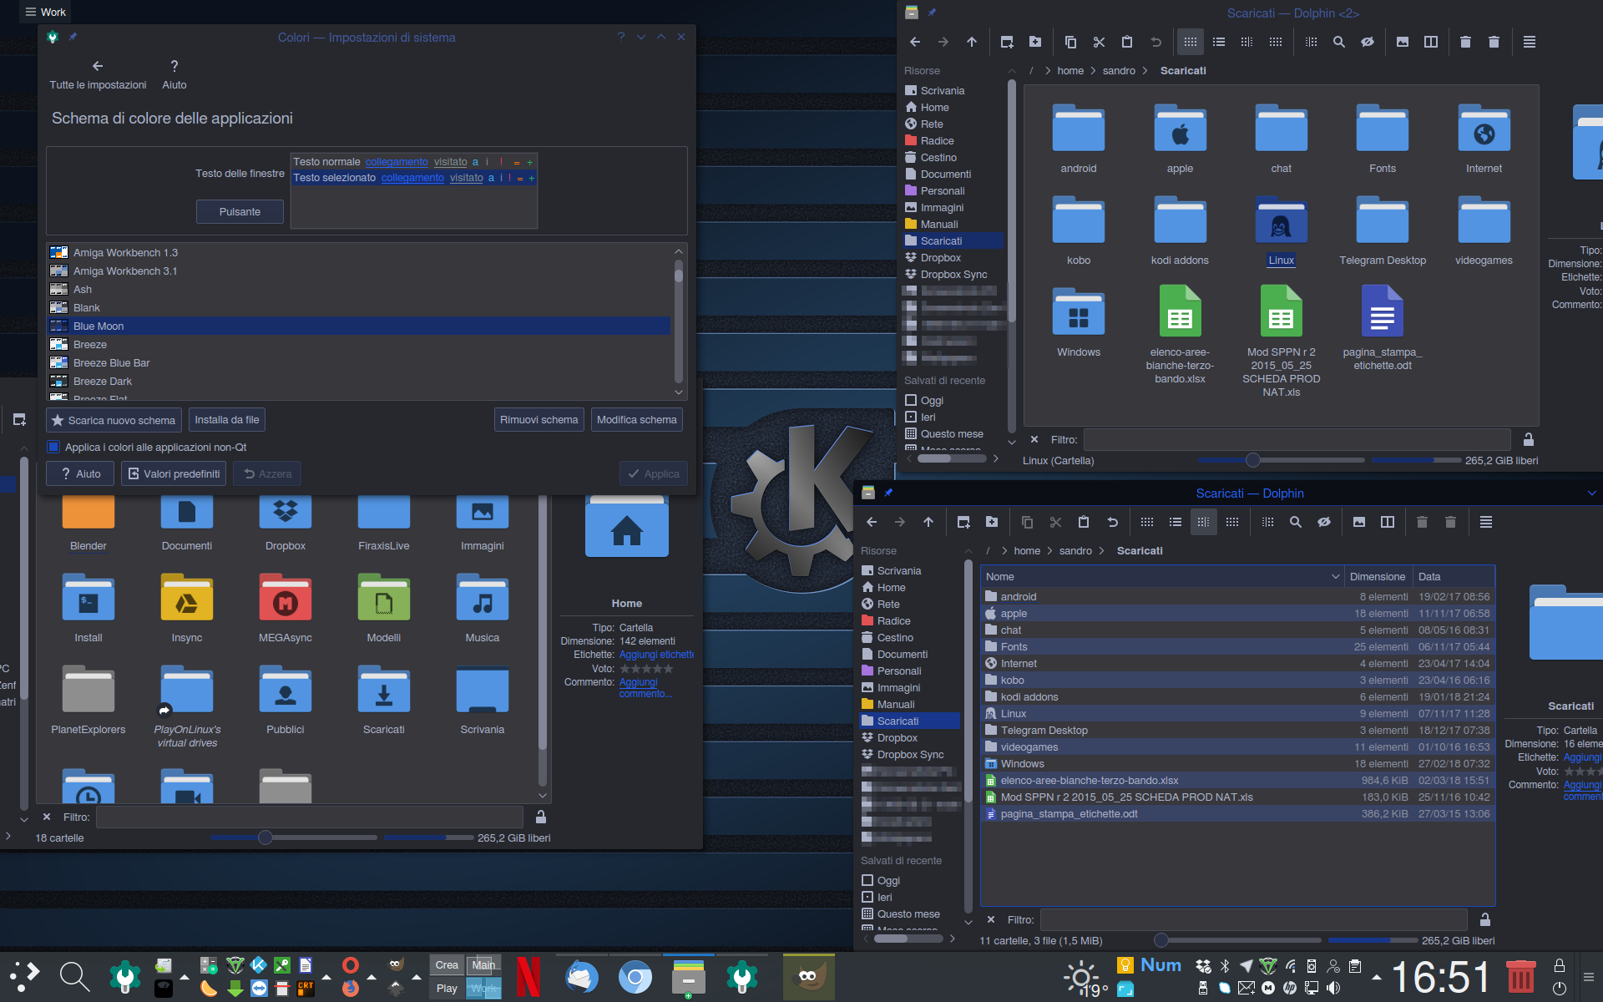Toggle hidden files eye icon in Dolphin <2>

tap(1368, 42)
